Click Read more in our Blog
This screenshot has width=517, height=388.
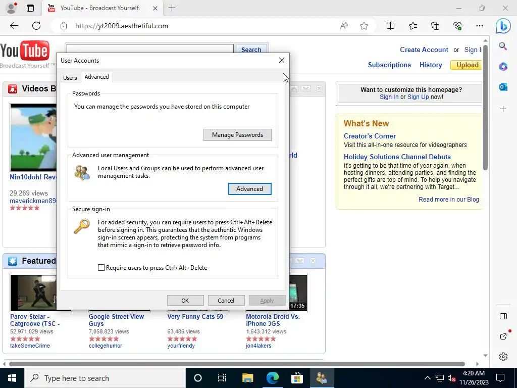(449, 200)
